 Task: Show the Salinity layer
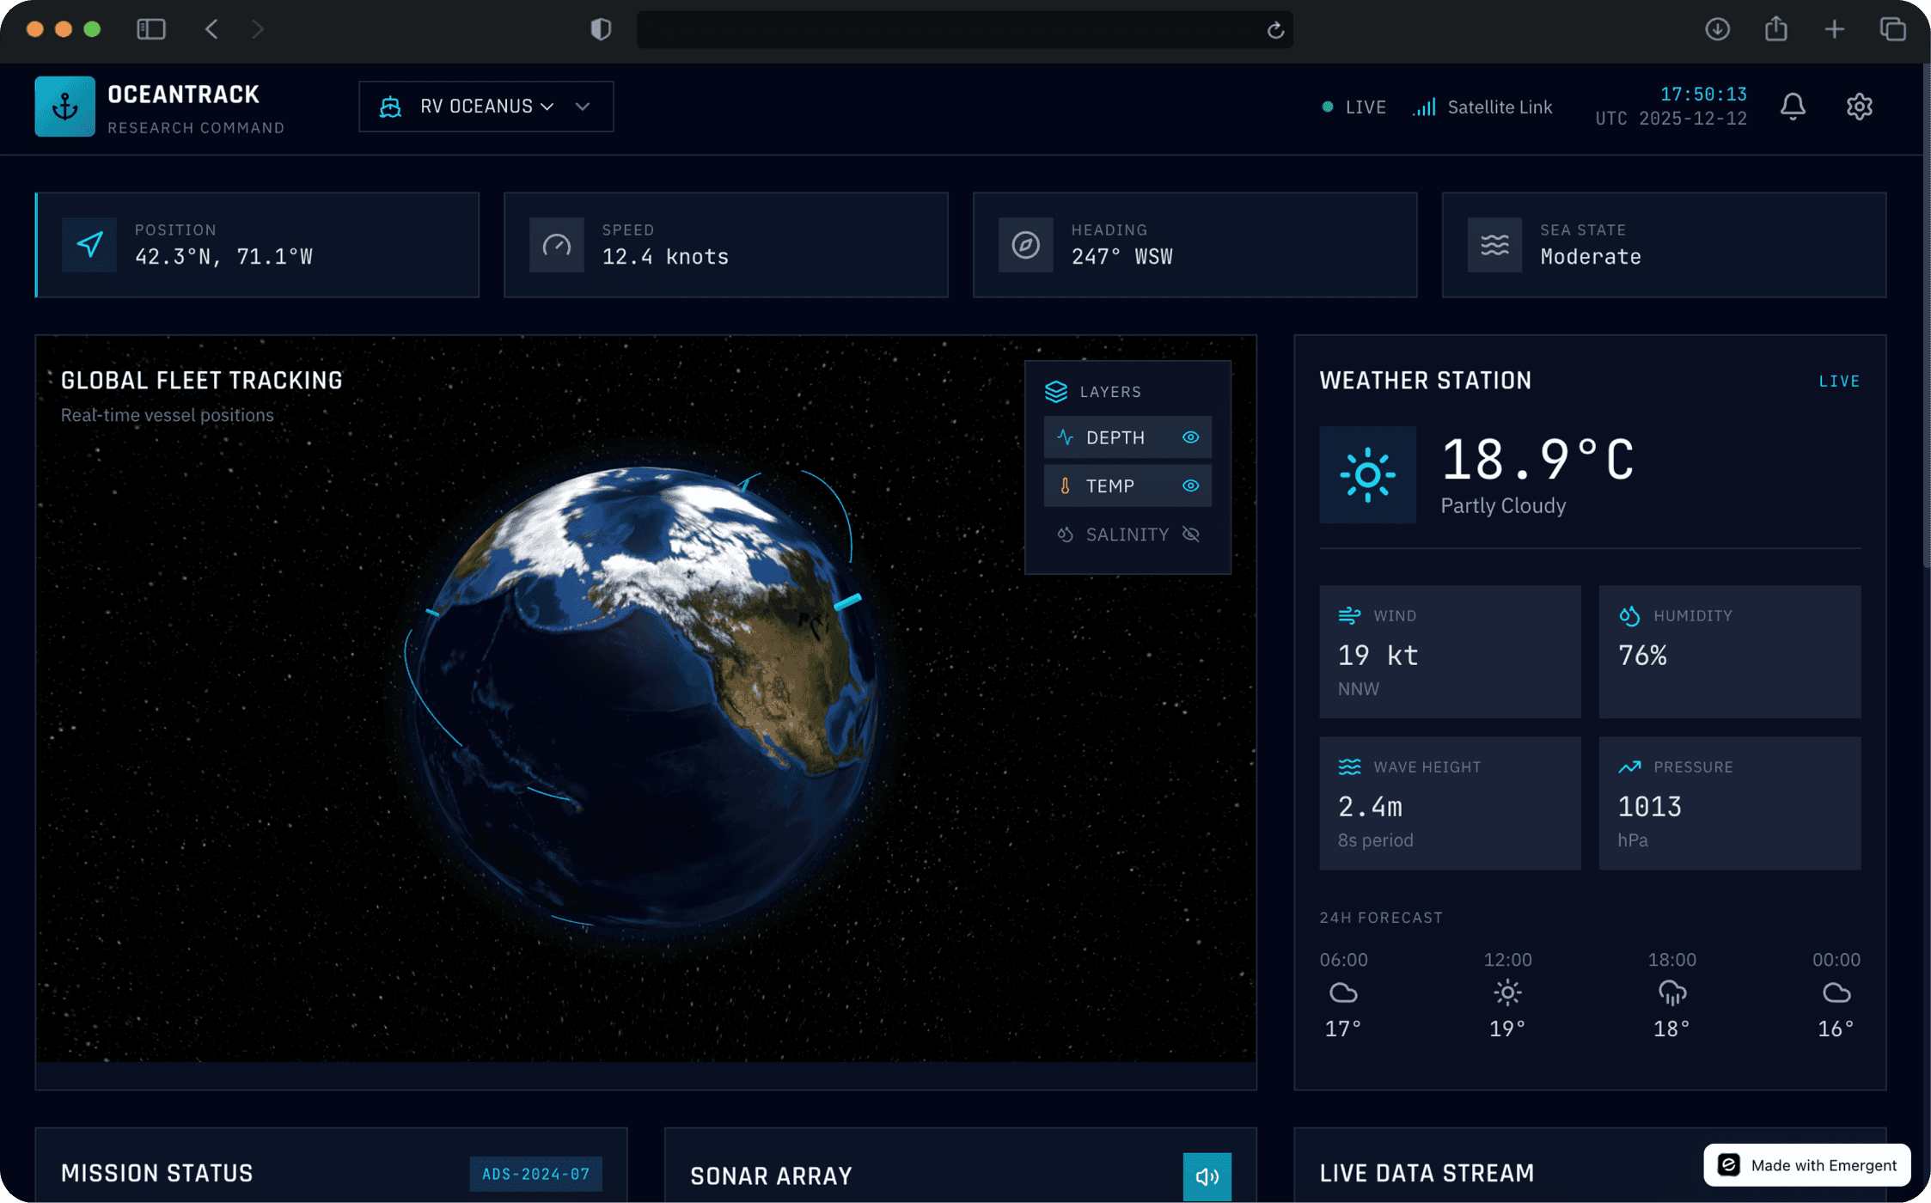(x=1190, y=534)
